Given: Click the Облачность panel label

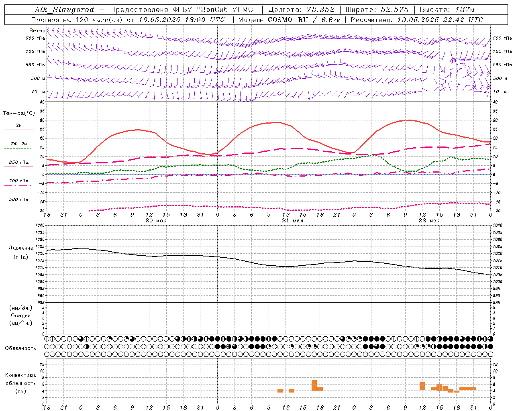Looking at the screenshot, I should click(x=20, y=348).
